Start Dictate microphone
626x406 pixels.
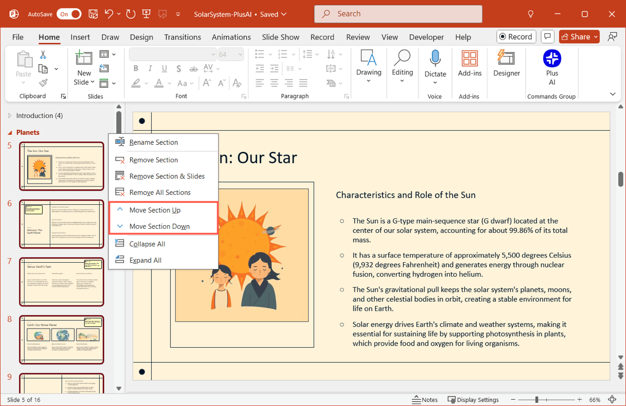[435, 58]
